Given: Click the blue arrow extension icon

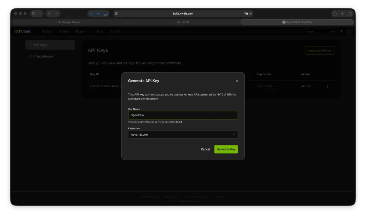Looking at the screenshot, I should click(98, 13).
